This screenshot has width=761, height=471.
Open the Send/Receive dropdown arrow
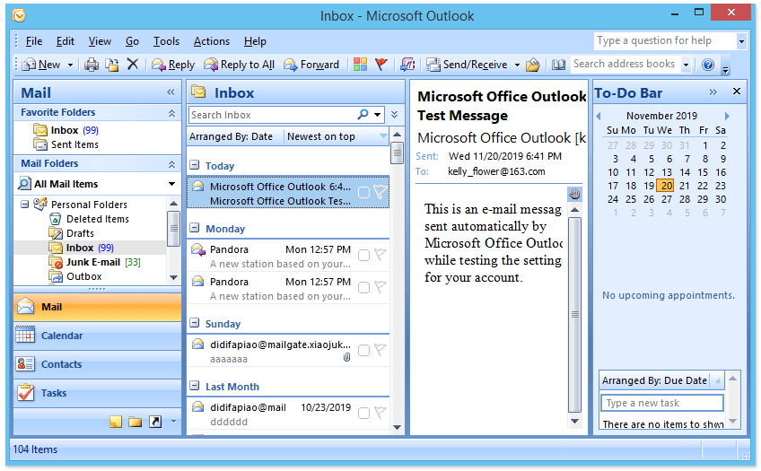tap(518, 65)
